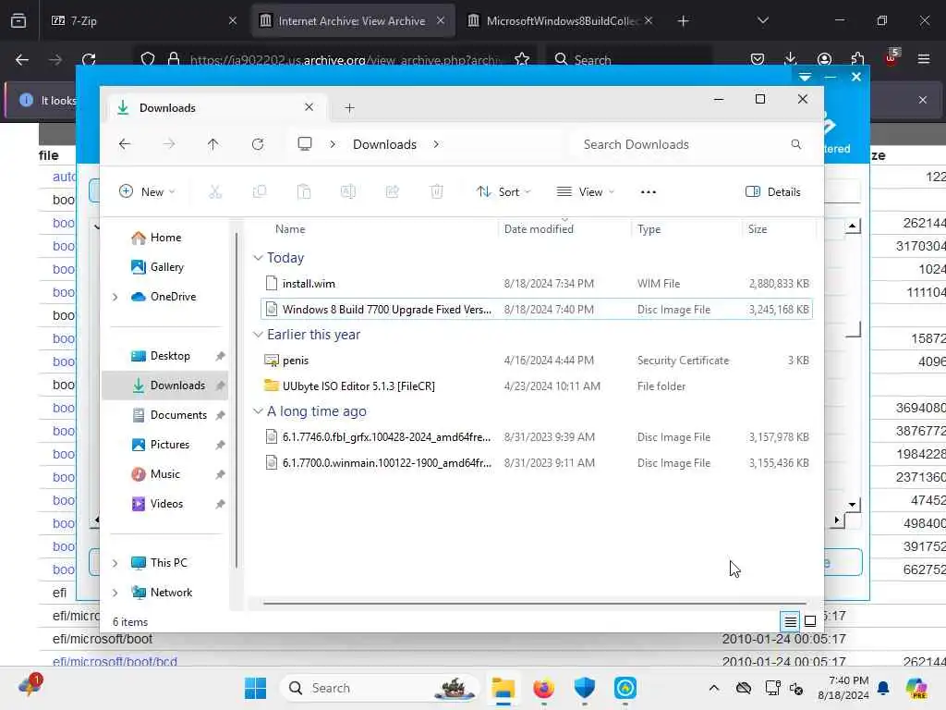Image resolution: width=946 pixels, height=710 pixels.
Task: List all Firefox tabs dropdown
Action: 762,20
